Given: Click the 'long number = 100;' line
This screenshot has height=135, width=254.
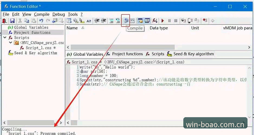Looking at the screenshot, I should pyautogui.click(x=99, y=76).
